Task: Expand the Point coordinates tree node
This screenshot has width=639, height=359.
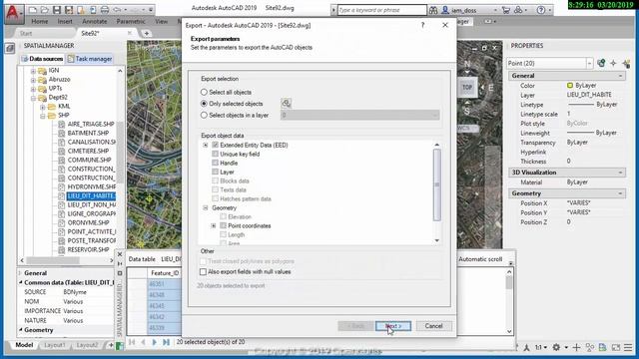Action: (x=214, y=225)
